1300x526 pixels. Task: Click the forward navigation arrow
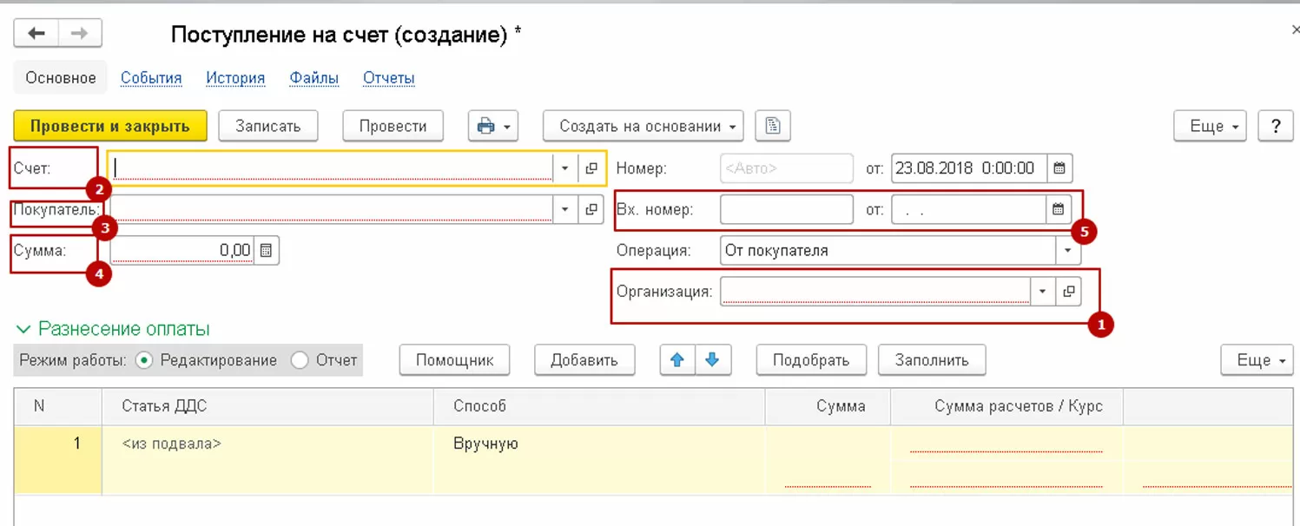(x=79, y=34)
